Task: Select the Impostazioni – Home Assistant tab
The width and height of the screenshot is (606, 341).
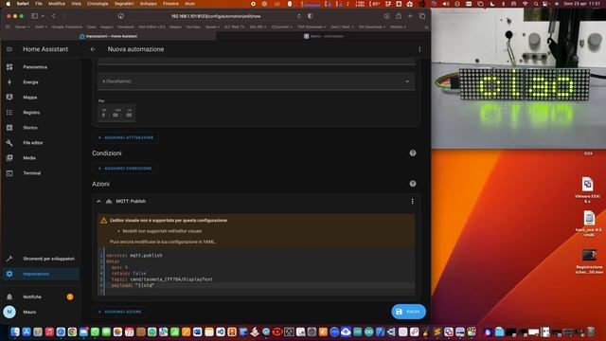Action: click(x=108, y=36)
